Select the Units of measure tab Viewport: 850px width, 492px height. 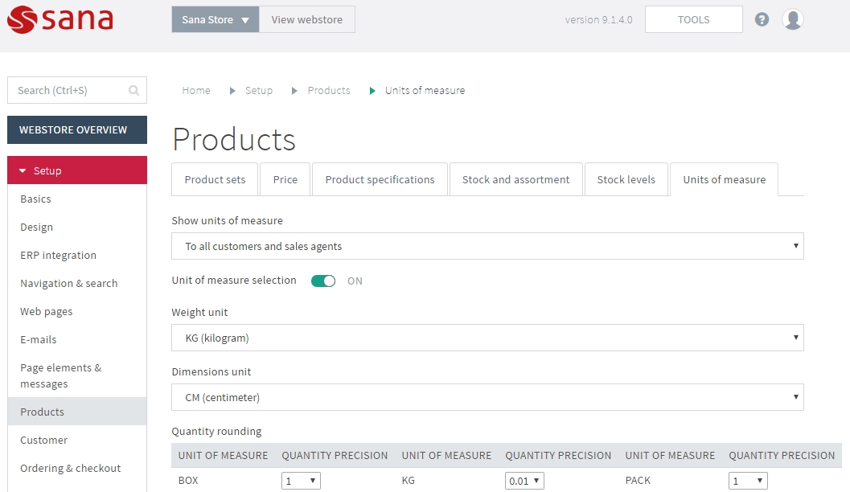[725, 179]
